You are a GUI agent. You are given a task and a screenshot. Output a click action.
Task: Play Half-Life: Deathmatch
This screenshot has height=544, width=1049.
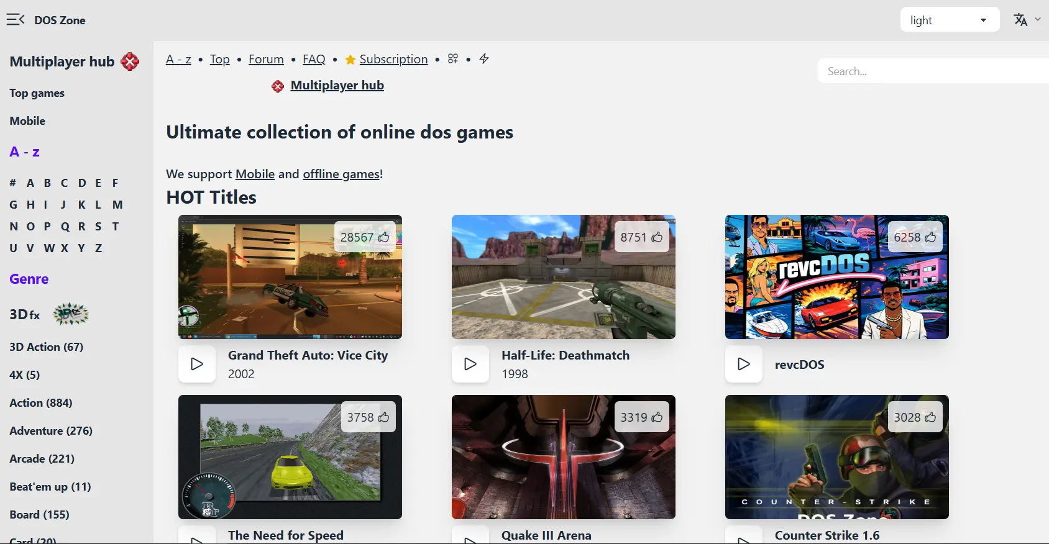tap(470, 364)
